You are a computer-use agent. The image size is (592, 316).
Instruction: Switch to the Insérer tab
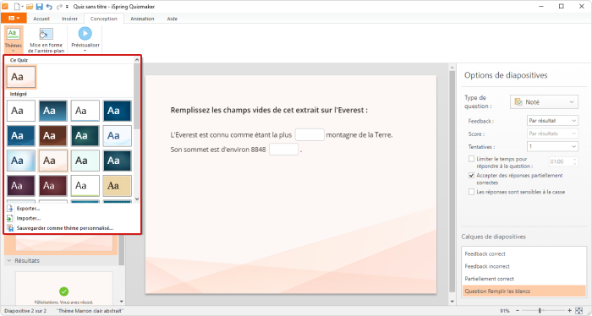(69, 19)
